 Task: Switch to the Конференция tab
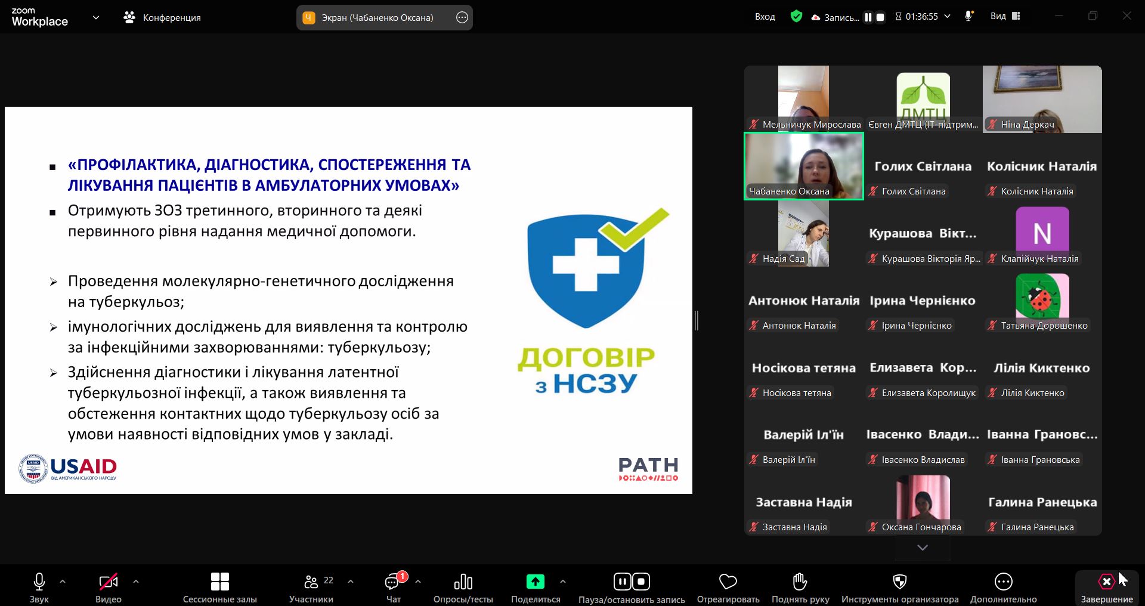(162, 18)
